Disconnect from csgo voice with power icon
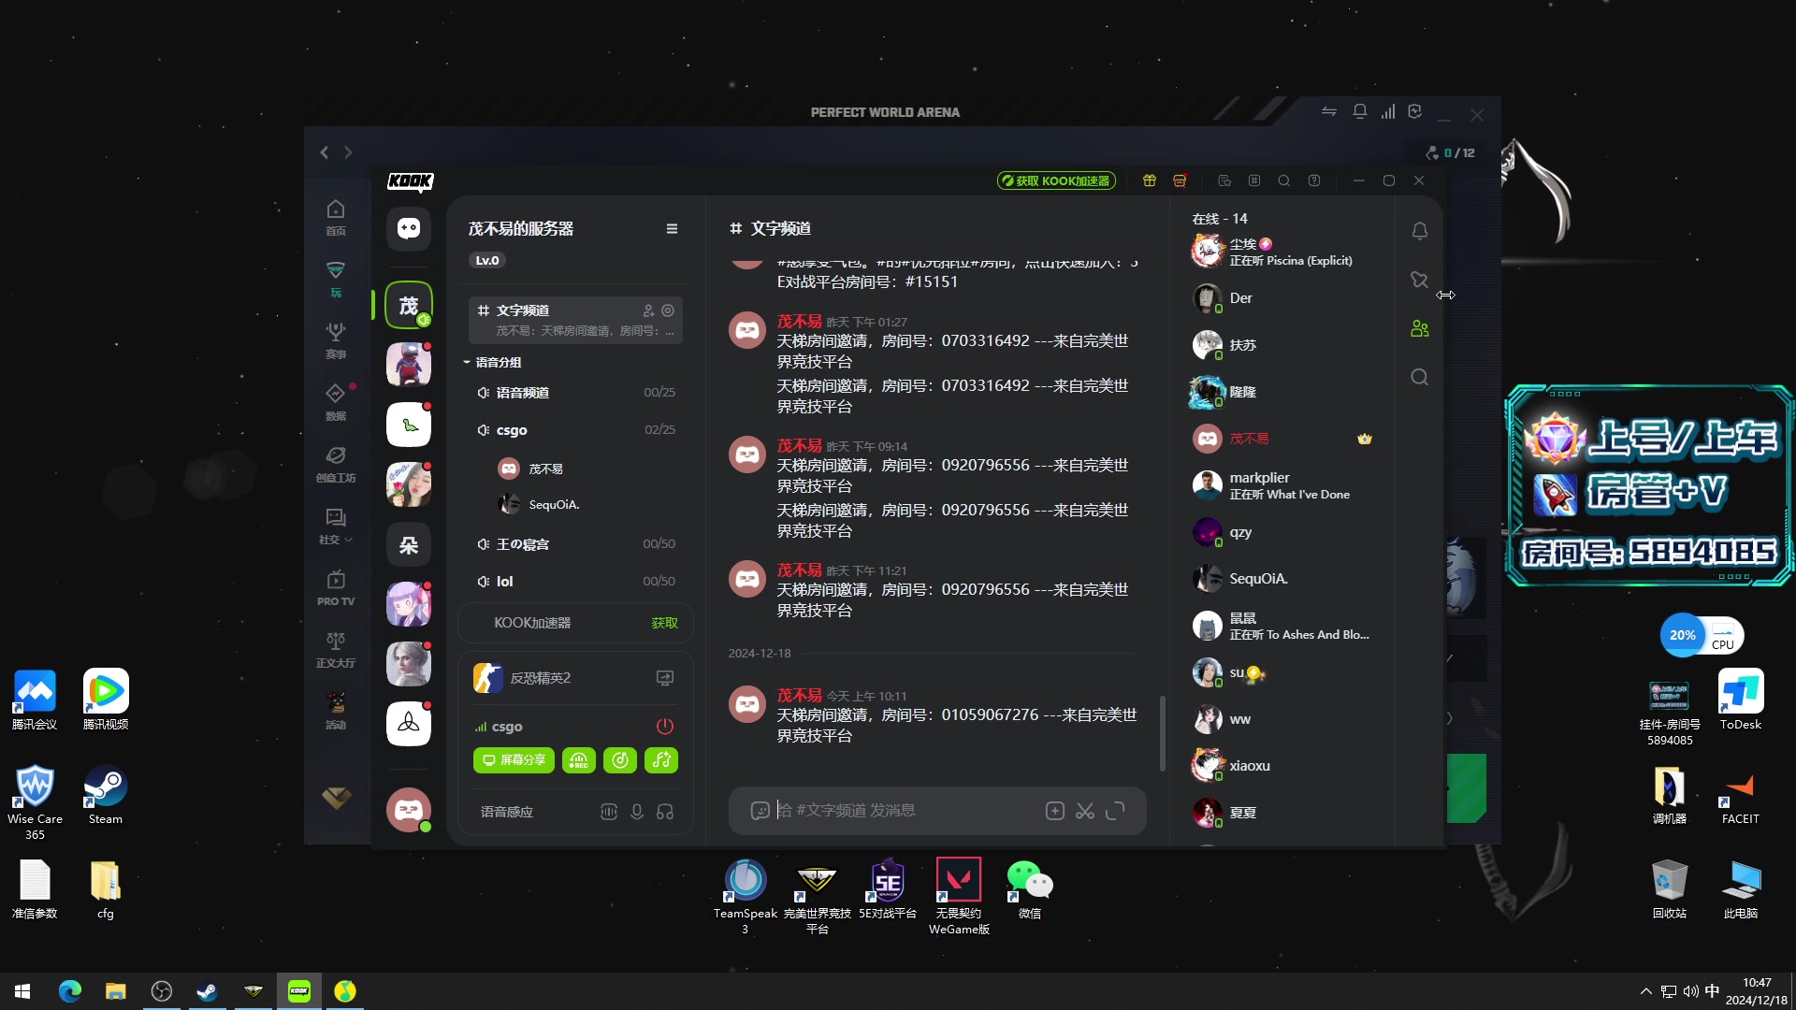The width and height of the screenshot is (1796, 1010). tap(665, 727)
